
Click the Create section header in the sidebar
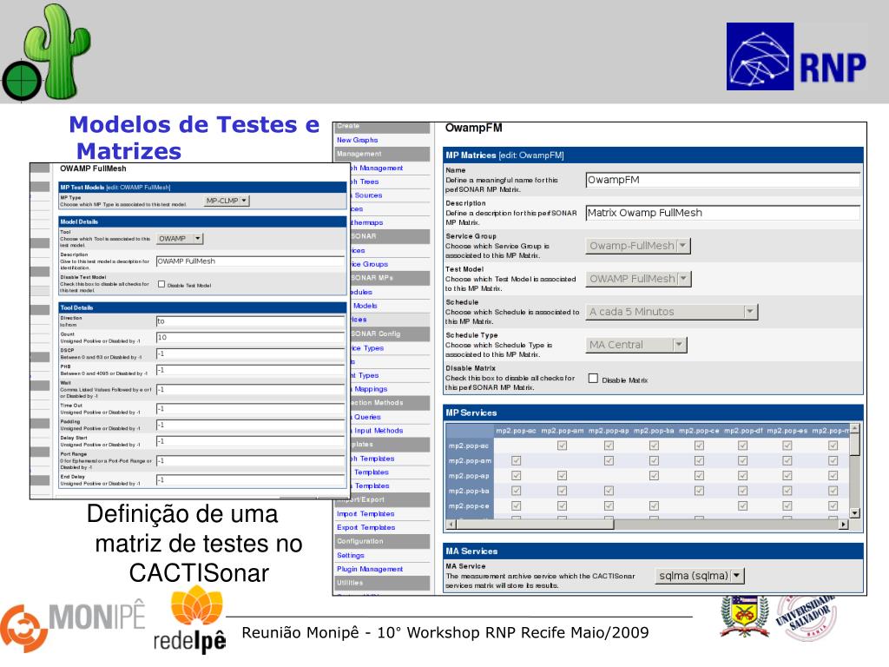tap(382, 127)
